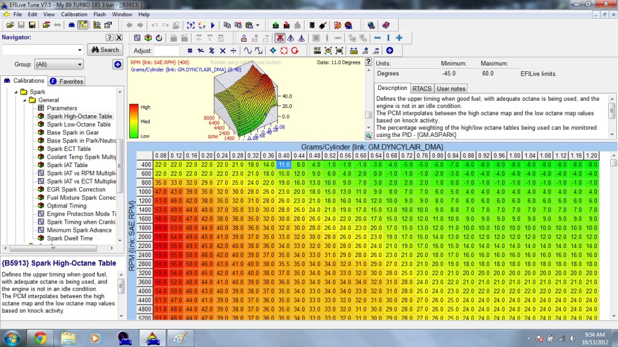618x347 pixels.
Task: Click the add/subtract (+-) adjust icon
Action: click(201, 51)
